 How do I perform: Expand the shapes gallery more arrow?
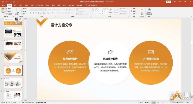click(x=107, y=14)
